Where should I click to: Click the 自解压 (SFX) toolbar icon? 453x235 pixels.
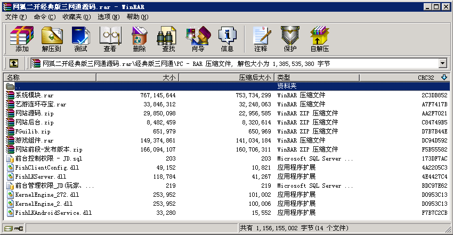click(319, 39)
